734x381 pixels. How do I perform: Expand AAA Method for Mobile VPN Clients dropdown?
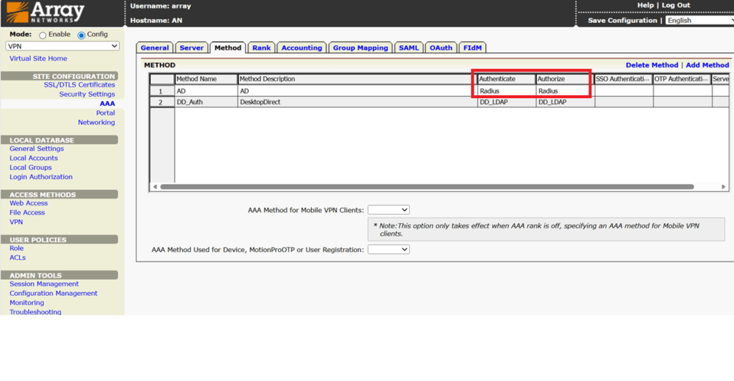pyautogui.click(x=389, y=210)
